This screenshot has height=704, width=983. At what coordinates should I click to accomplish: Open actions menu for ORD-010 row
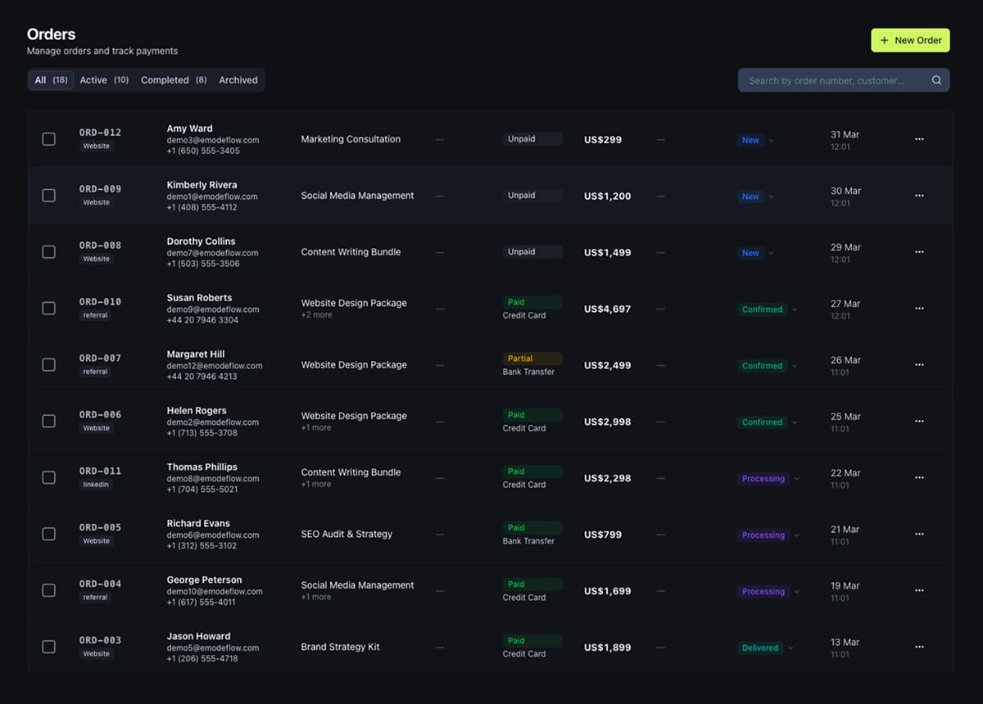click(x=919, y=309)
